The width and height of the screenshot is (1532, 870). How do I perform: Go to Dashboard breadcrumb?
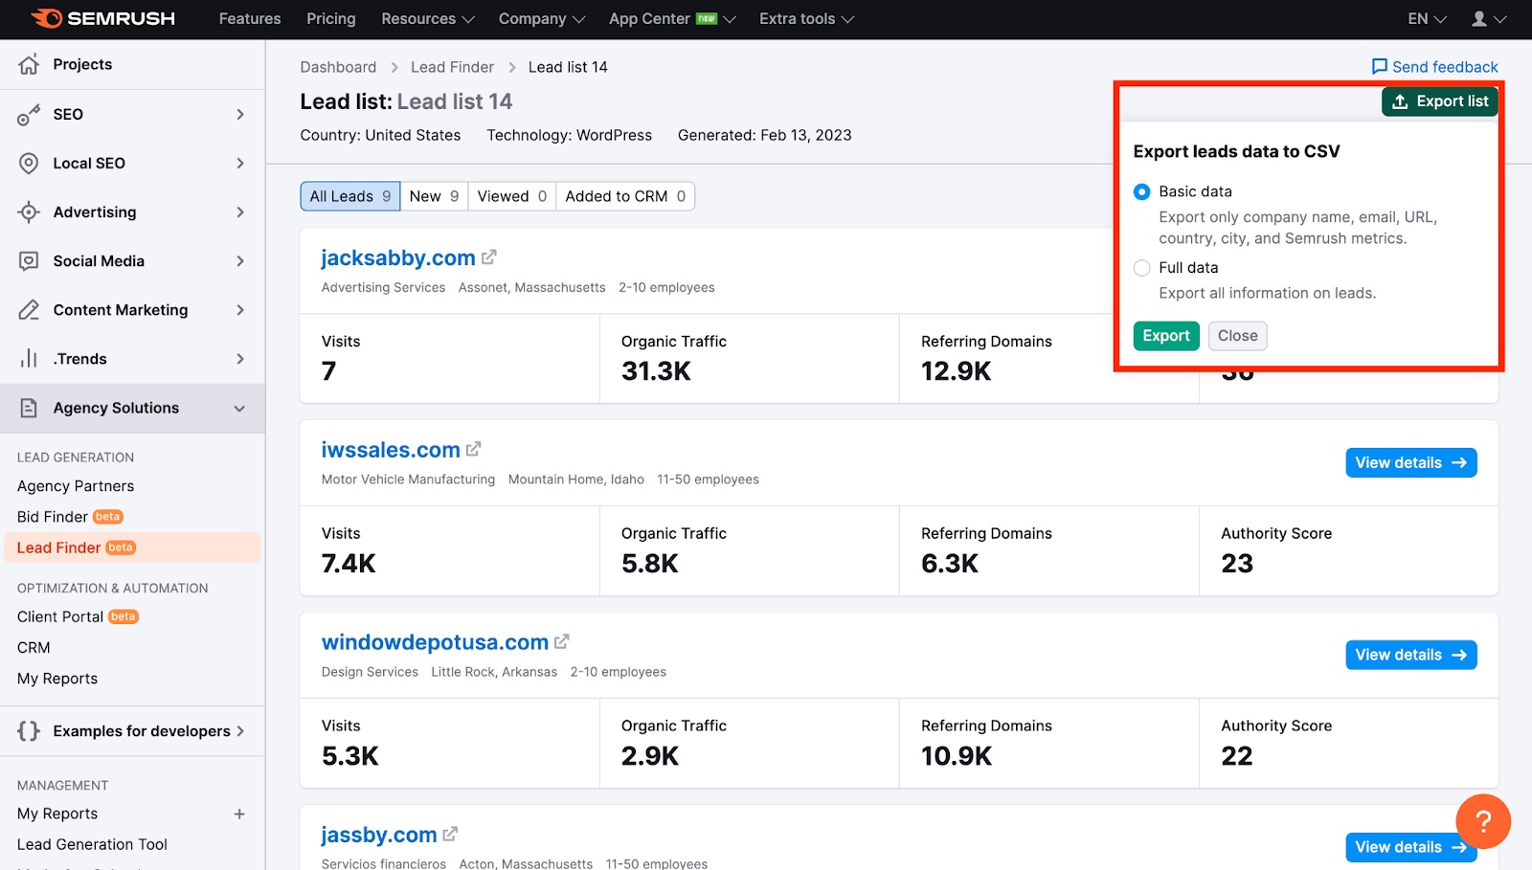(338, 67)
